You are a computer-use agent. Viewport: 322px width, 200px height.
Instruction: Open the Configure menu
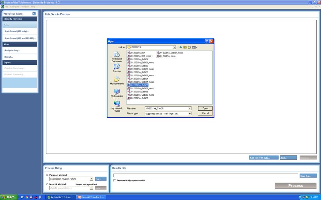tap(14, 7)
